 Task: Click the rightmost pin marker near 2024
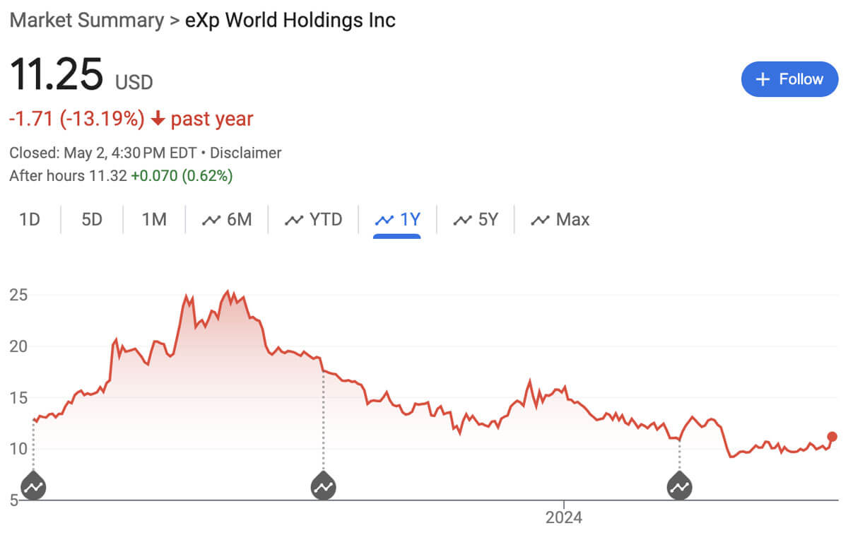pos(680,486)
